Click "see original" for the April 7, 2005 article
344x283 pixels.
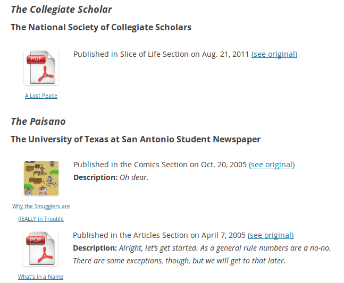click(271, 235)
